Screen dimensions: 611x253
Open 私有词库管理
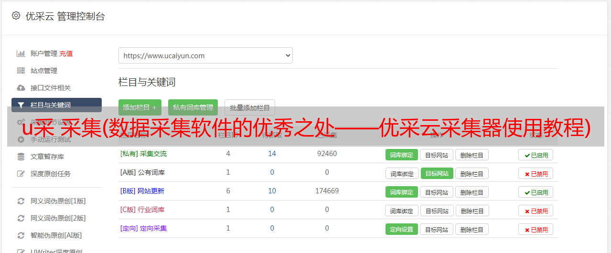click(193, 107)
